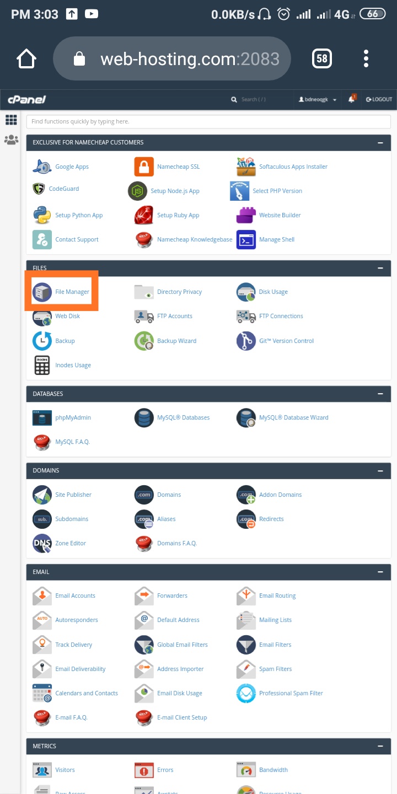397x794 pixels.
Task: Open Contact Support icon
Action: point(42,239)
